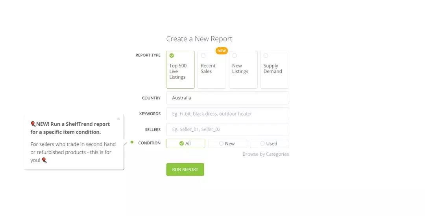The height and width of the screenshot is (216, 425).
Task: Click the RUN REPORT button
Action: pos(185,169)
